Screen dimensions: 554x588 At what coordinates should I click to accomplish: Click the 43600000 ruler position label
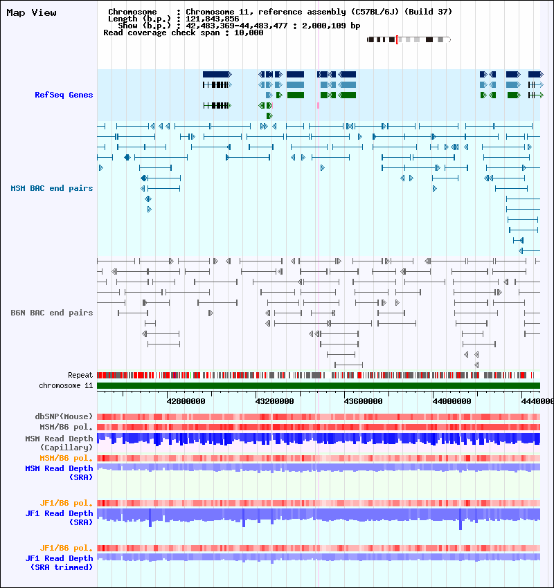tap(364, 401)
